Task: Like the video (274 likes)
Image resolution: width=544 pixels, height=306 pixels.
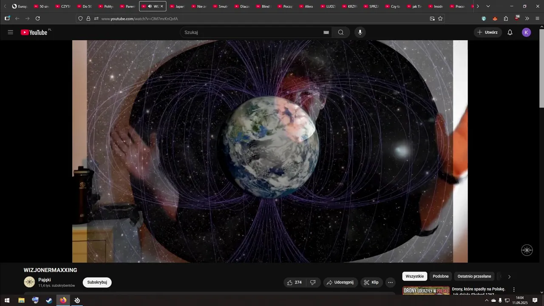Action: [x=295, y=282]
